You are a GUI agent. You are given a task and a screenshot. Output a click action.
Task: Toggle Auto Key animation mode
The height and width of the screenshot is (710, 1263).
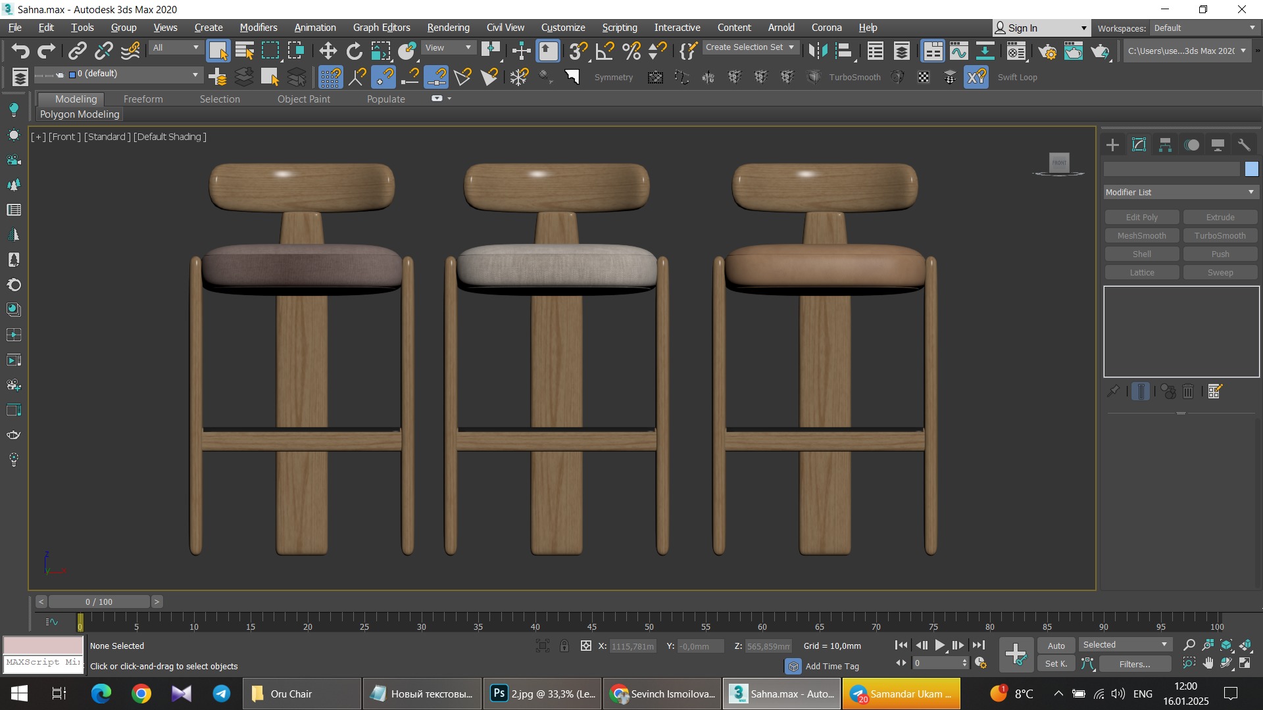[x=1056, y=646]
